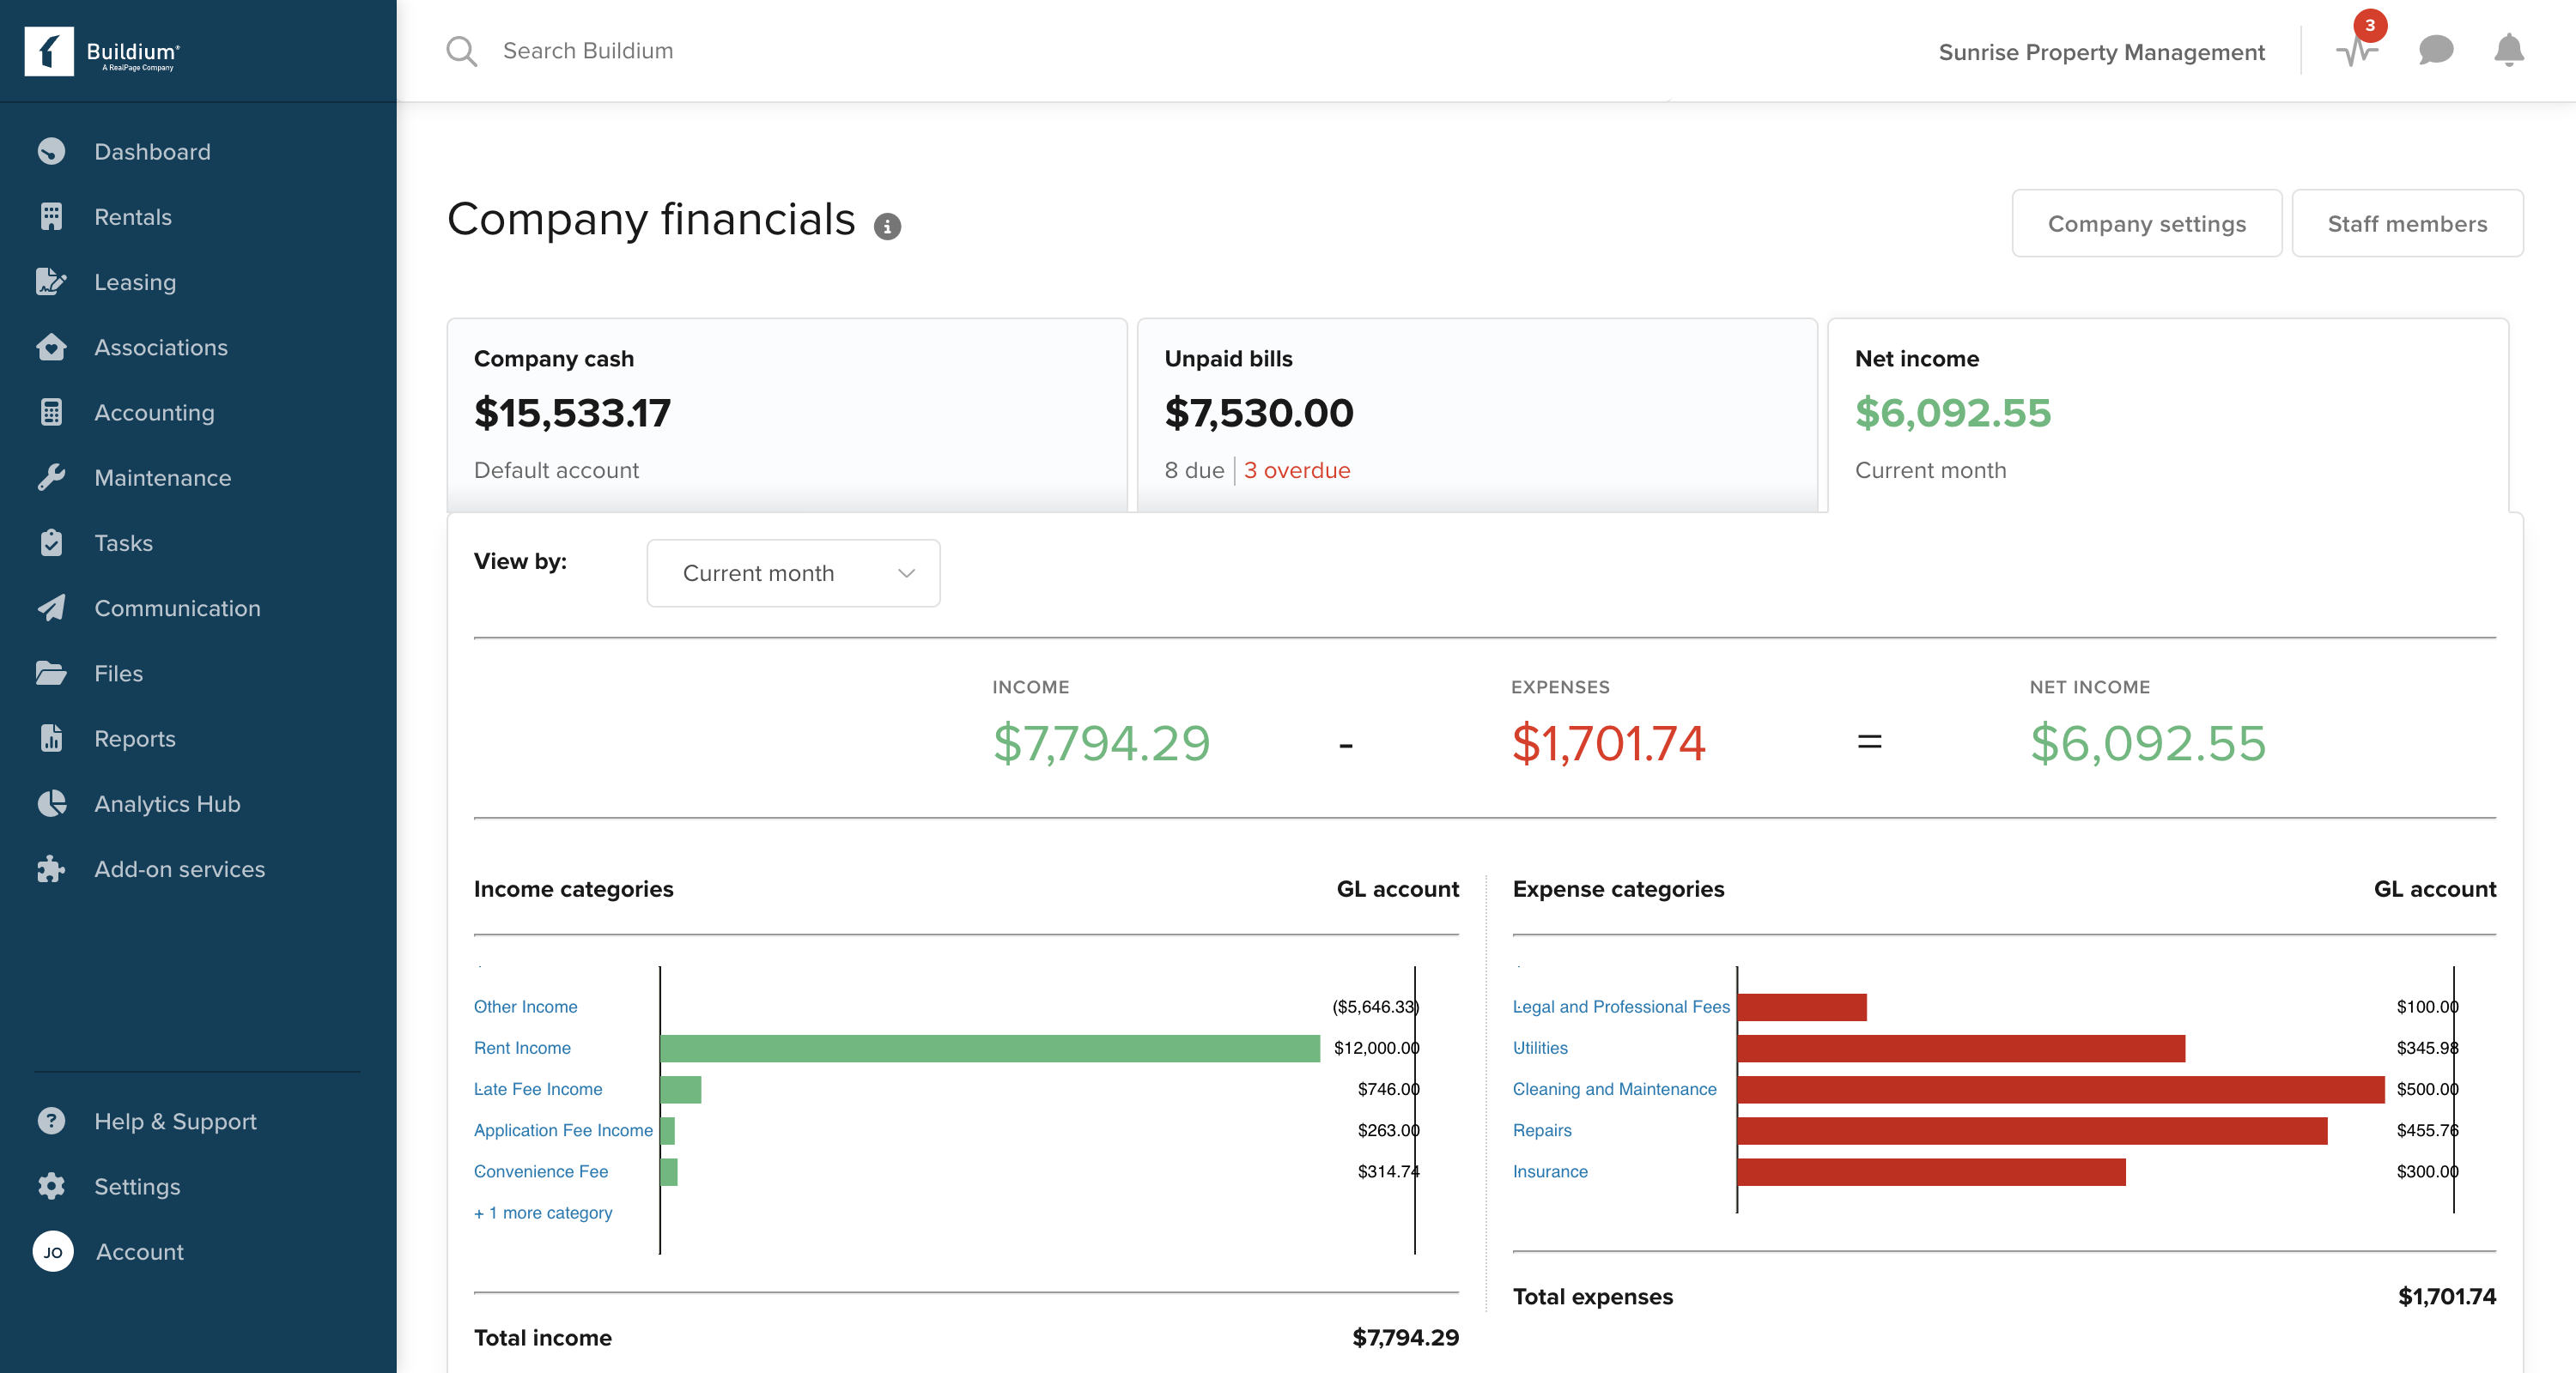The width and height of the screenshot is (2576, 1373).
Task: Click the activity pulse icon with badge
Action: click(x=2356, y=50)
